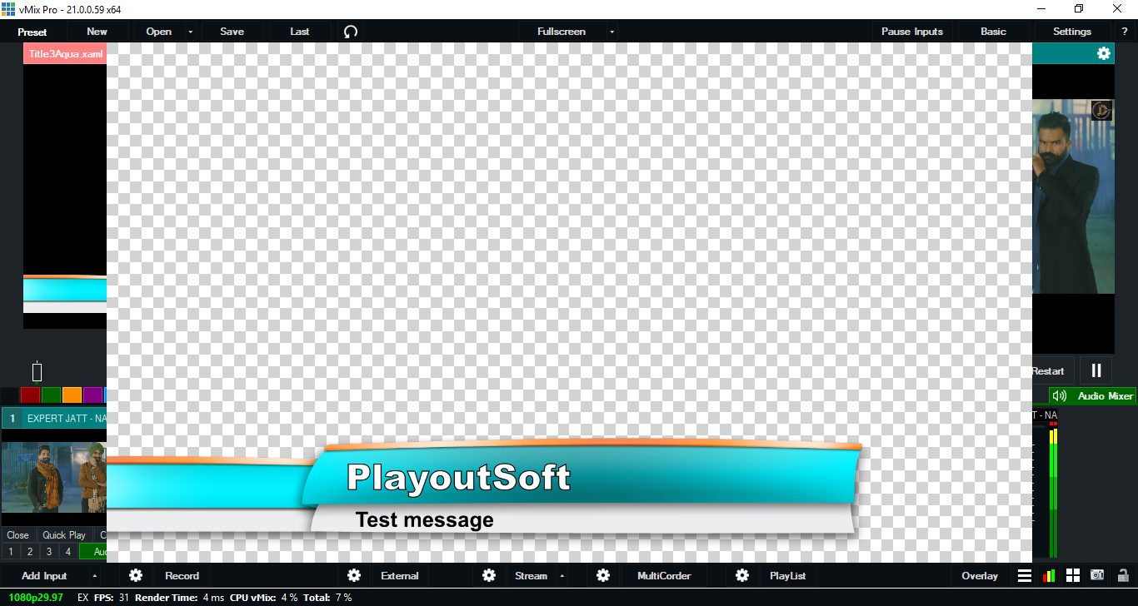This screenshot has width=1138, height=606.
Task: Select the EXPERT JATT input title bar
Action: (54, 418)
